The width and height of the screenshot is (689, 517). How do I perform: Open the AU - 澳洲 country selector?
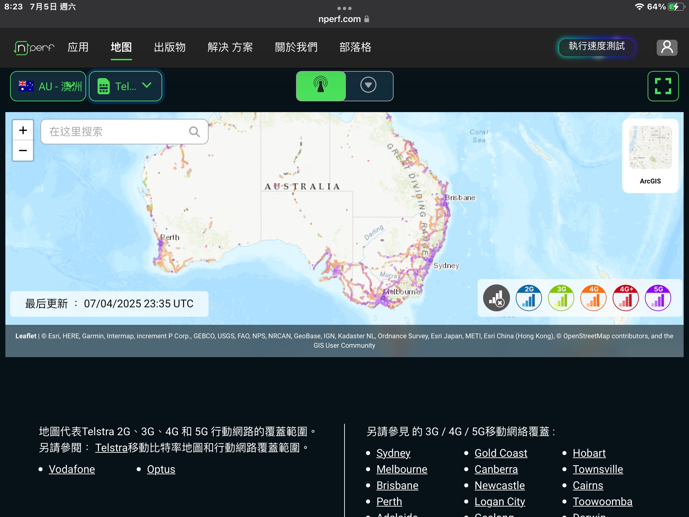[48, 86]
